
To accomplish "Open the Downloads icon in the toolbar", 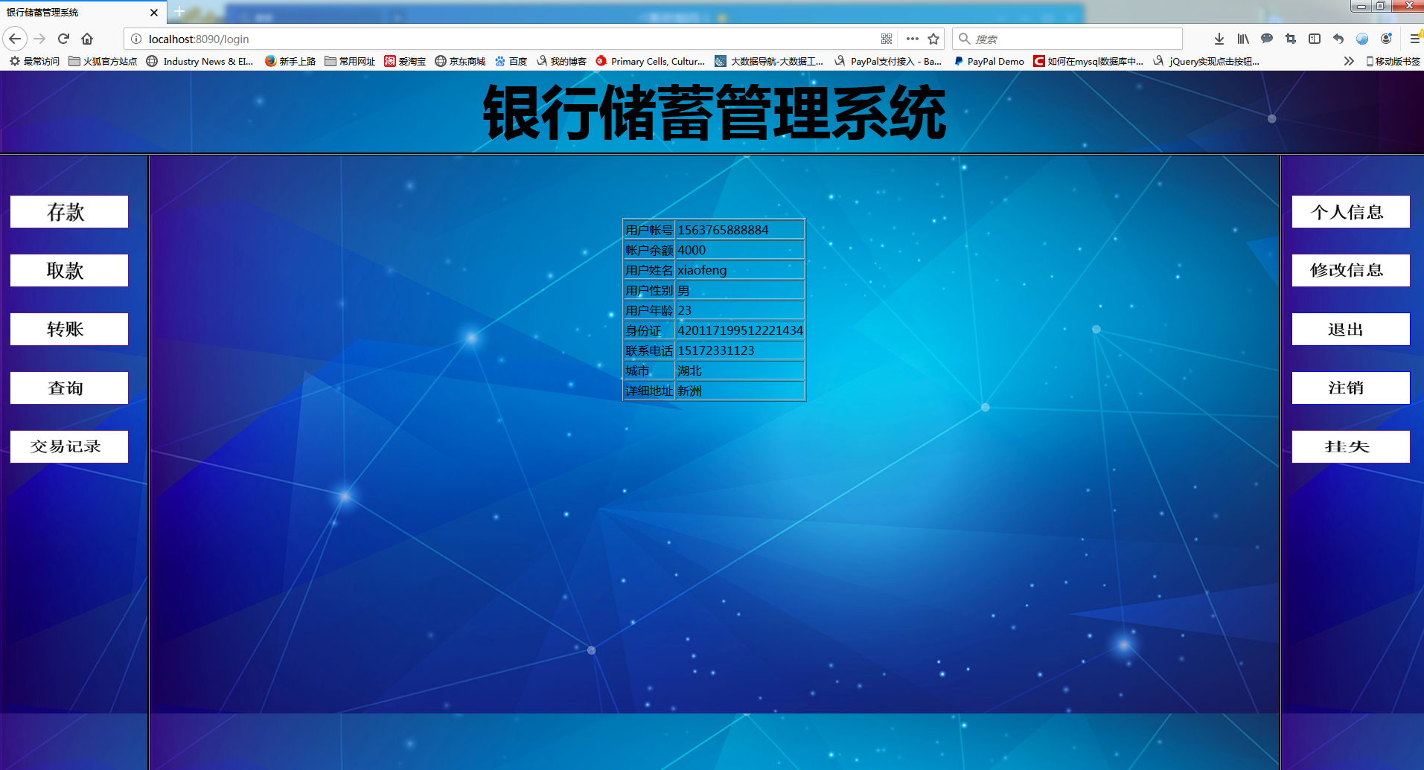I will (x=1219, y=39).
